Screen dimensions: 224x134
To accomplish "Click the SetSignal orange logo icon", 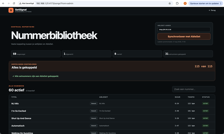I will pos(11,10).
